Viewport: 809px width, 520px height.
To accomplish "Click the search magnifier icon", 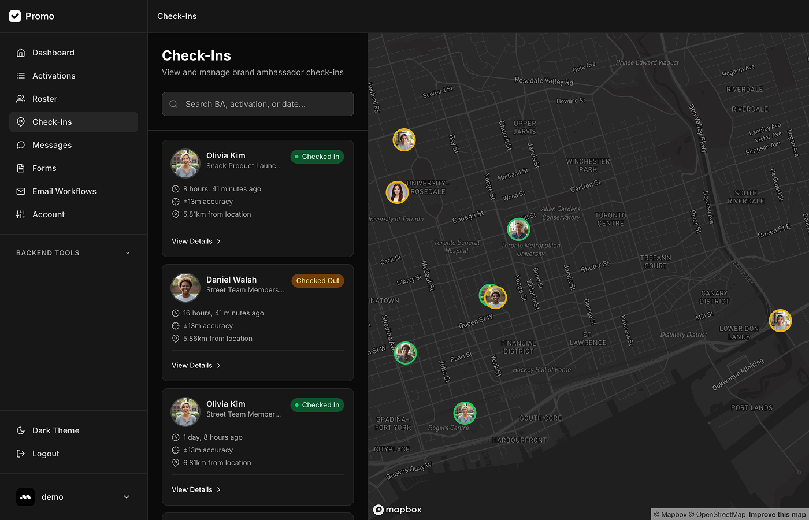I will tap(173, 104).
